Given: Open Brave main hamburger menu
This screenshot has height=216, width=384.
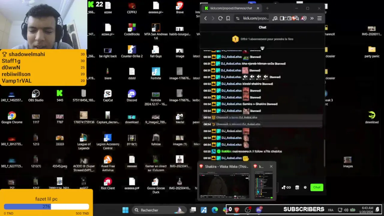Looking at the screenshot, I should [x=319, y=18].
